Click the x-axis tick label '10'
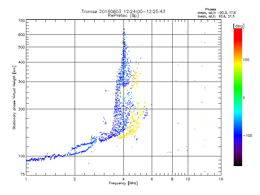This screenshot has height=195, width=260. [x=188, y=179]
